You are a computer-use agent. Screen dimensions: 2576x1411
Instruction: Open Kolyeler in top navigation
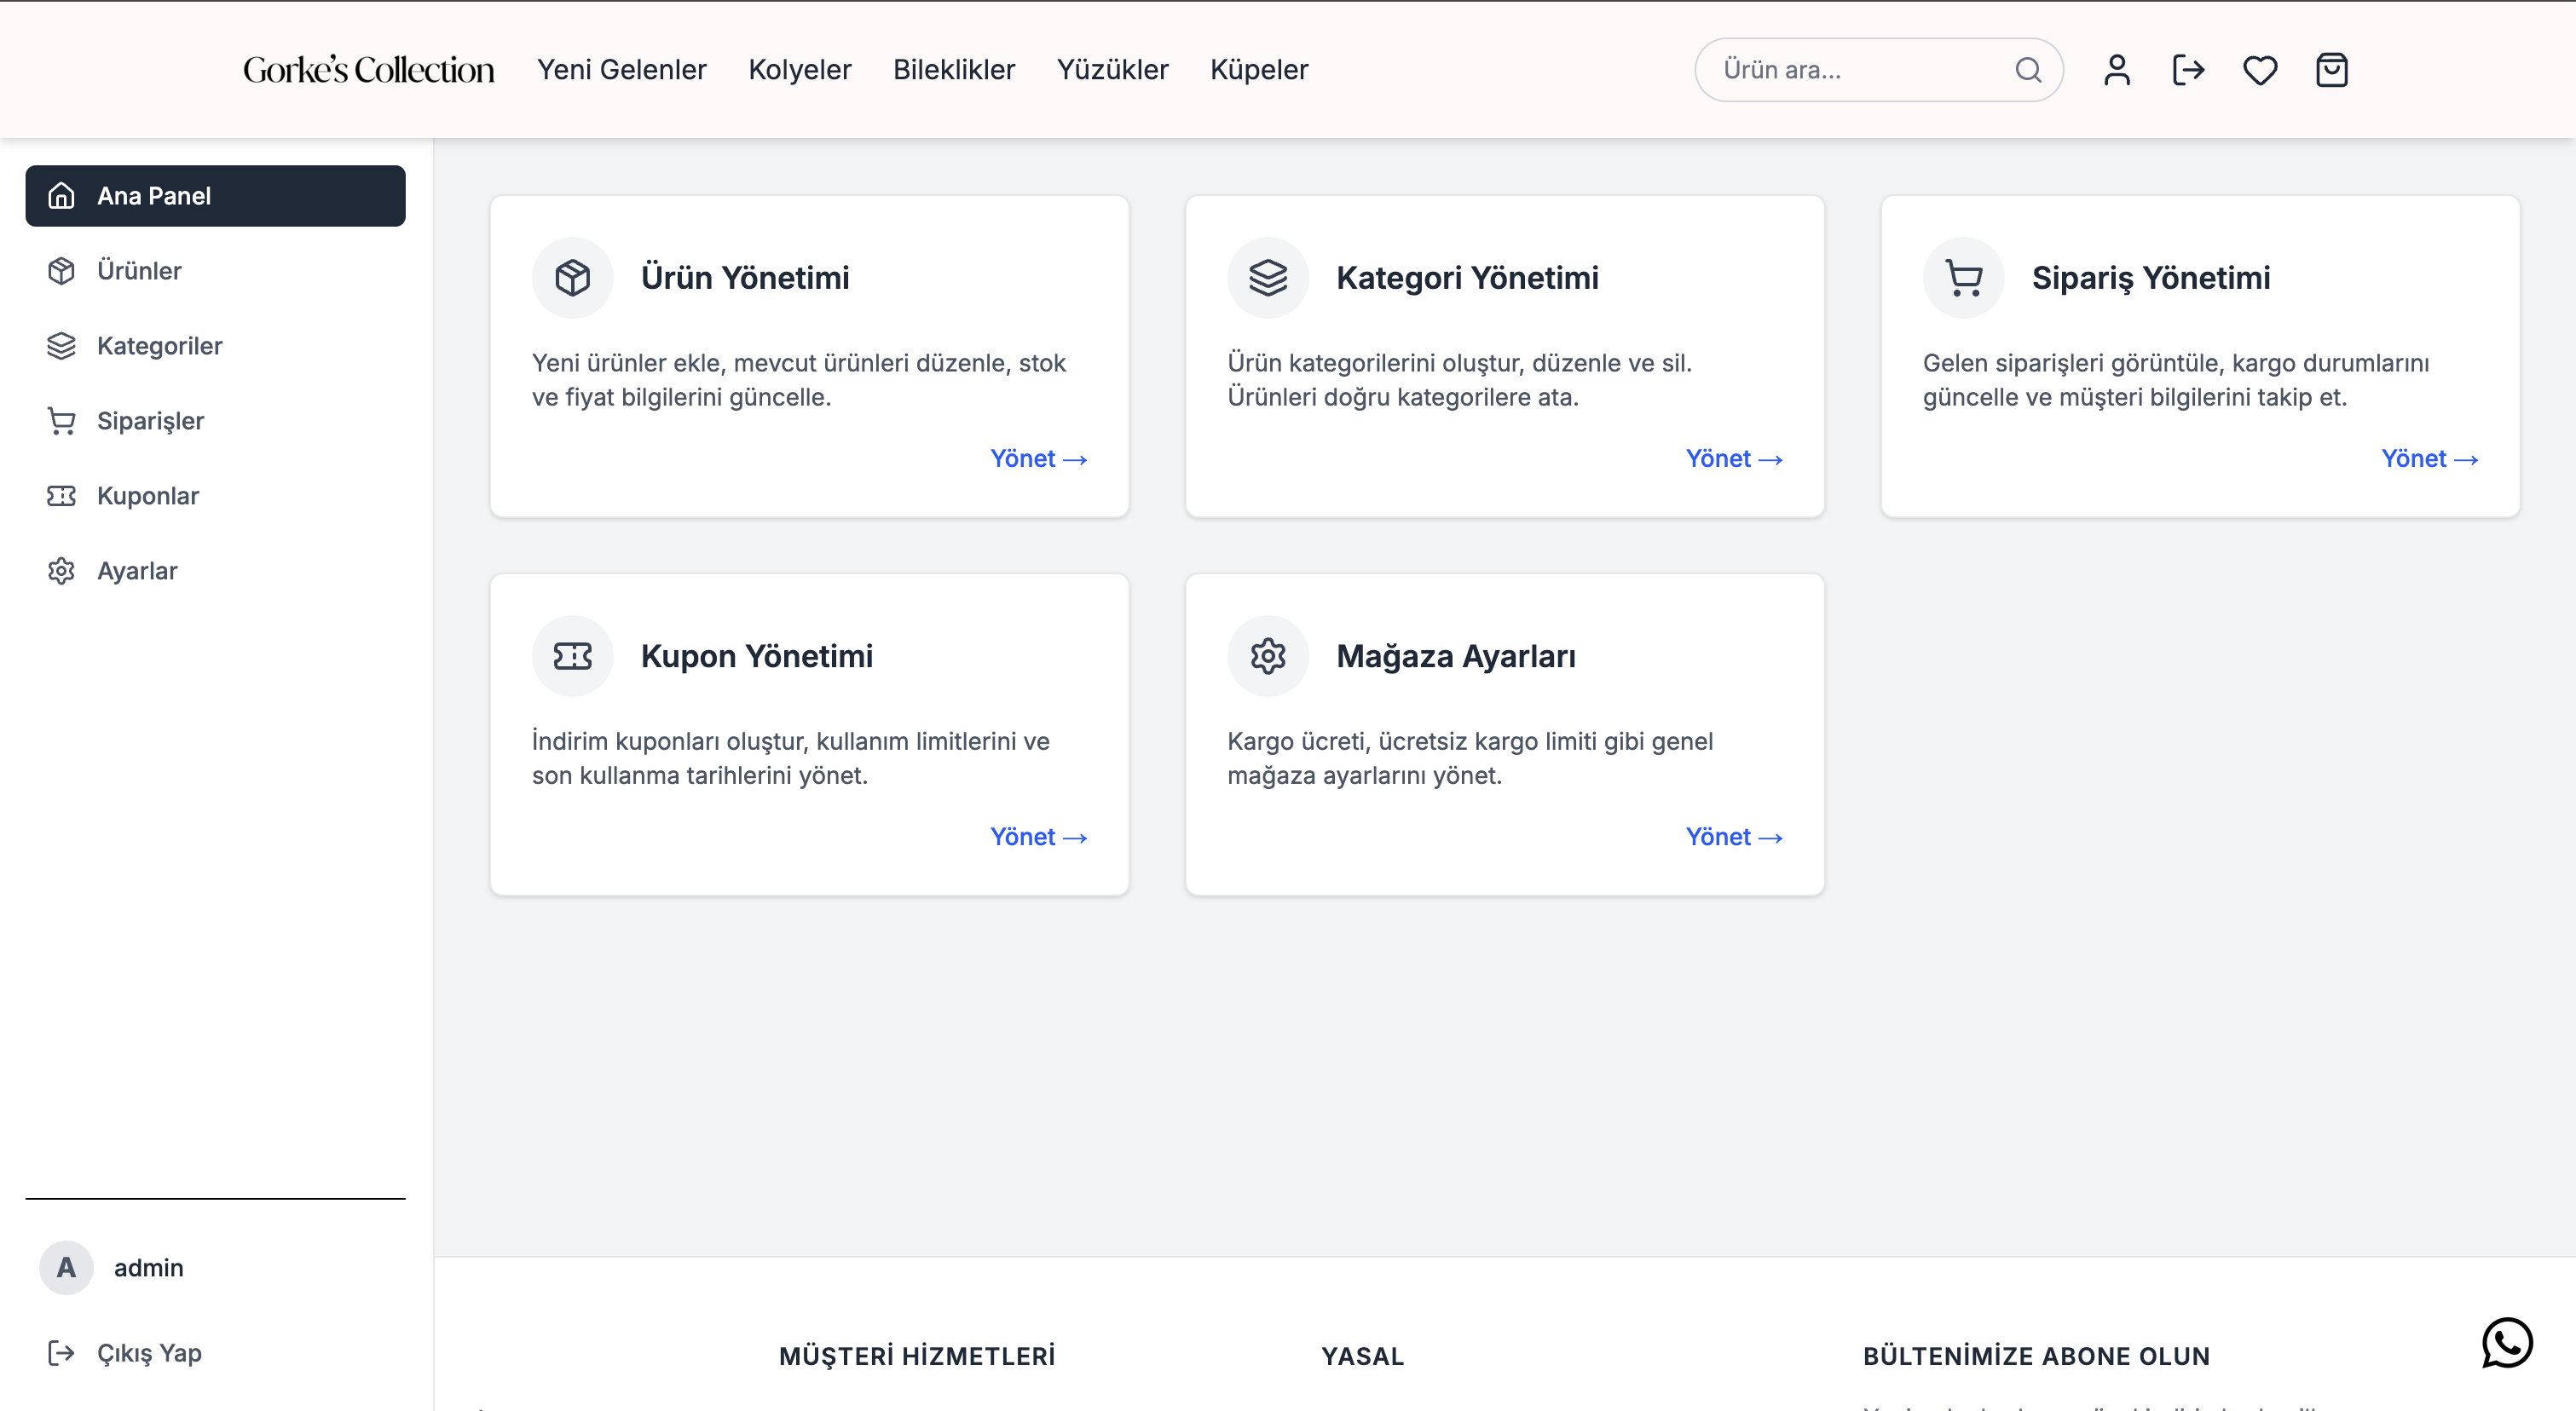pyautogui.click(x=799, y=70)
